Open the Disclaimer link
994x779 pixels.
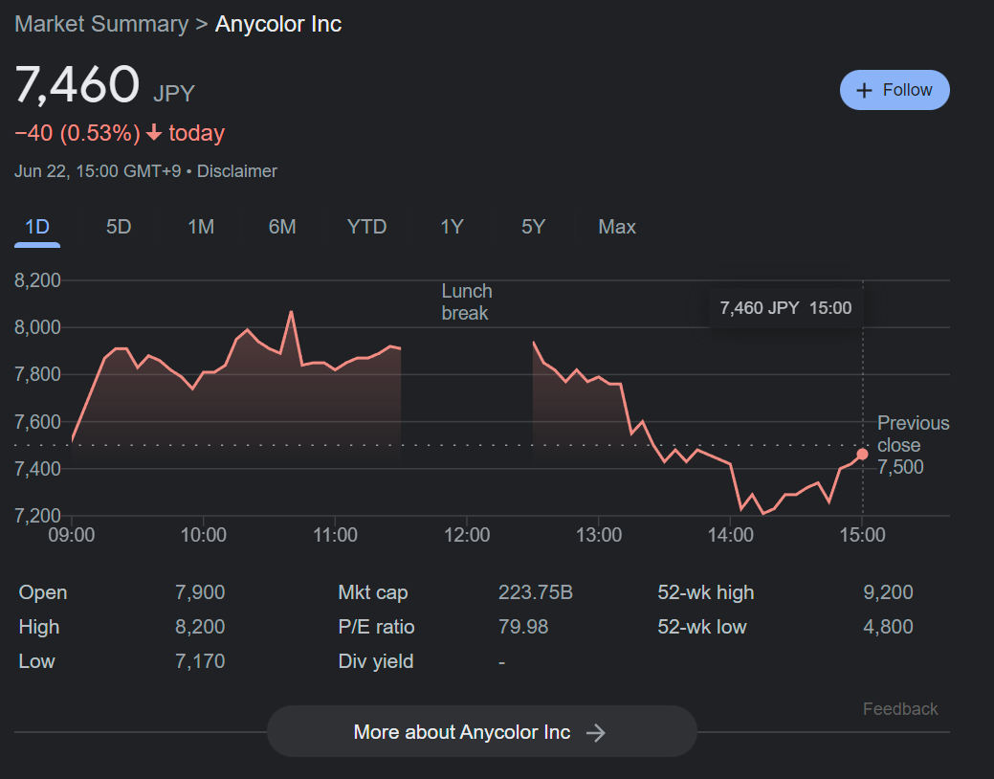237,171
